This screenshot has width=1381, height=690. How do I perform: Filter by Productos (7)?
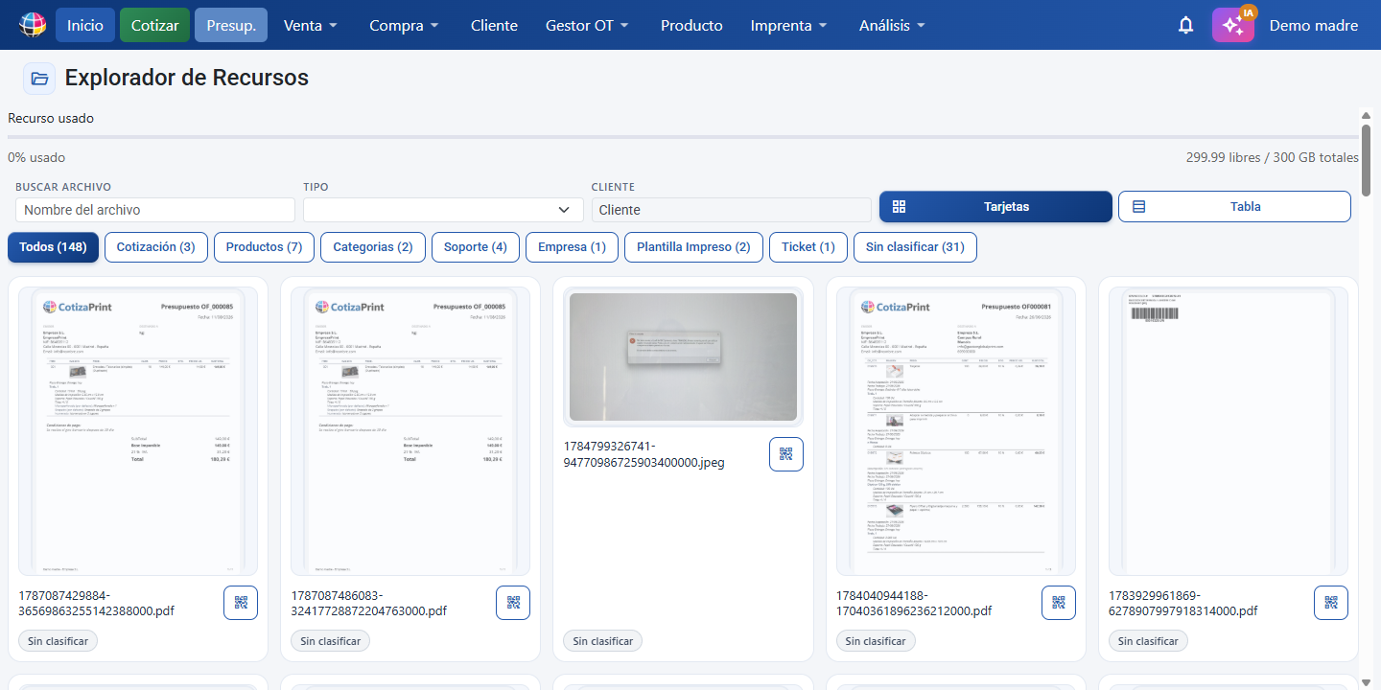tap(264, 247)
